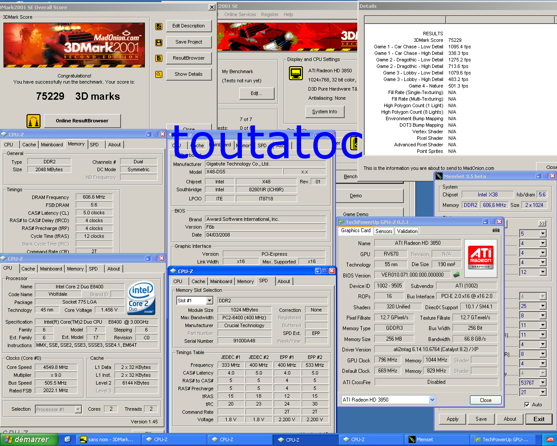Open the MemSet dropdown showing 12
557x446 pixels.
tap(543, 272)
